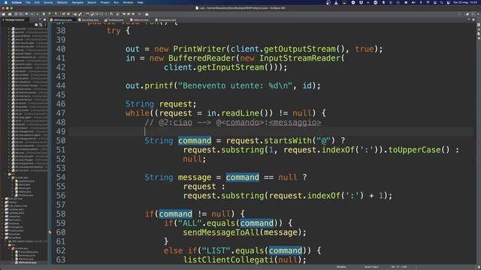Image resolution: width=481 pixels, height=270 pixels.
Task: Open the Apple menu
Action: click(x=6, y=2)
